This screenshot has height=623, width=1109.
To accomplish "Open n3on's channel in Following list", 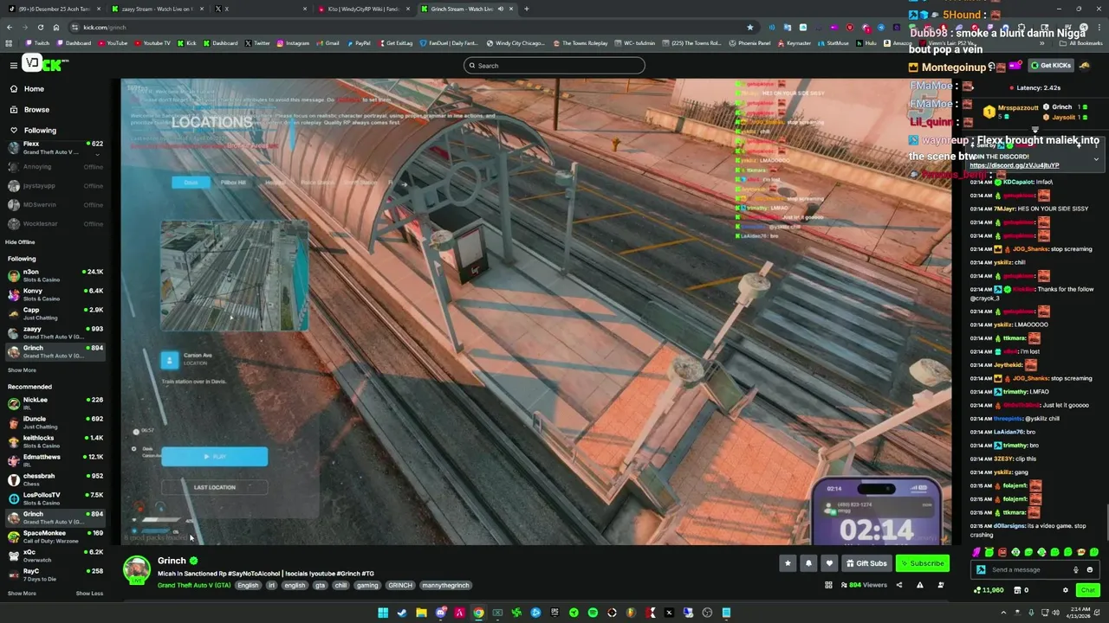I will pos(54,275).
